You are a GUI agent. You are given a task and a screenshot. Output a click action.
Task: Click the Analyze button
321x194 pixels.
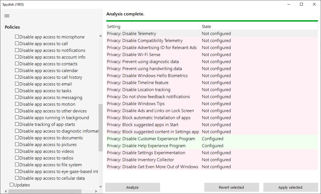click(132, 187)
